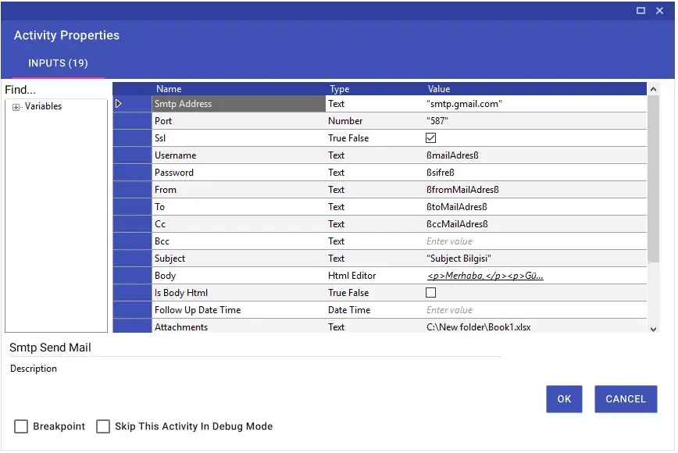Click the row selector arrow beside Smtp Address
The height and width of the screenshot is (453, 678).
[119, 104]
